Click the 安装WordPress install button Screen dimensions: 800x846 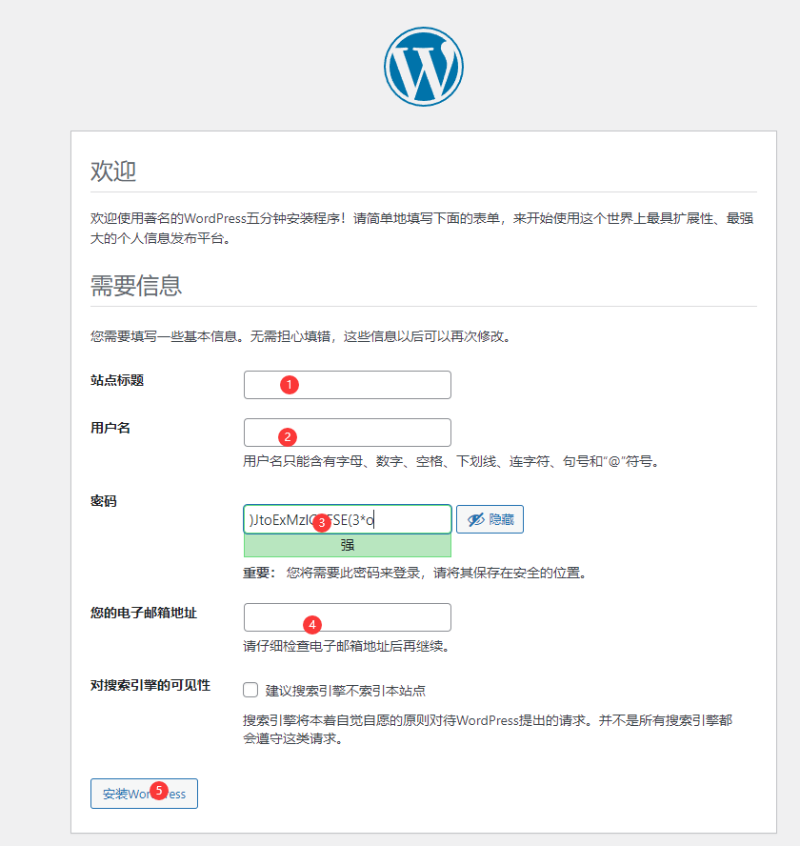pos(144,794)
